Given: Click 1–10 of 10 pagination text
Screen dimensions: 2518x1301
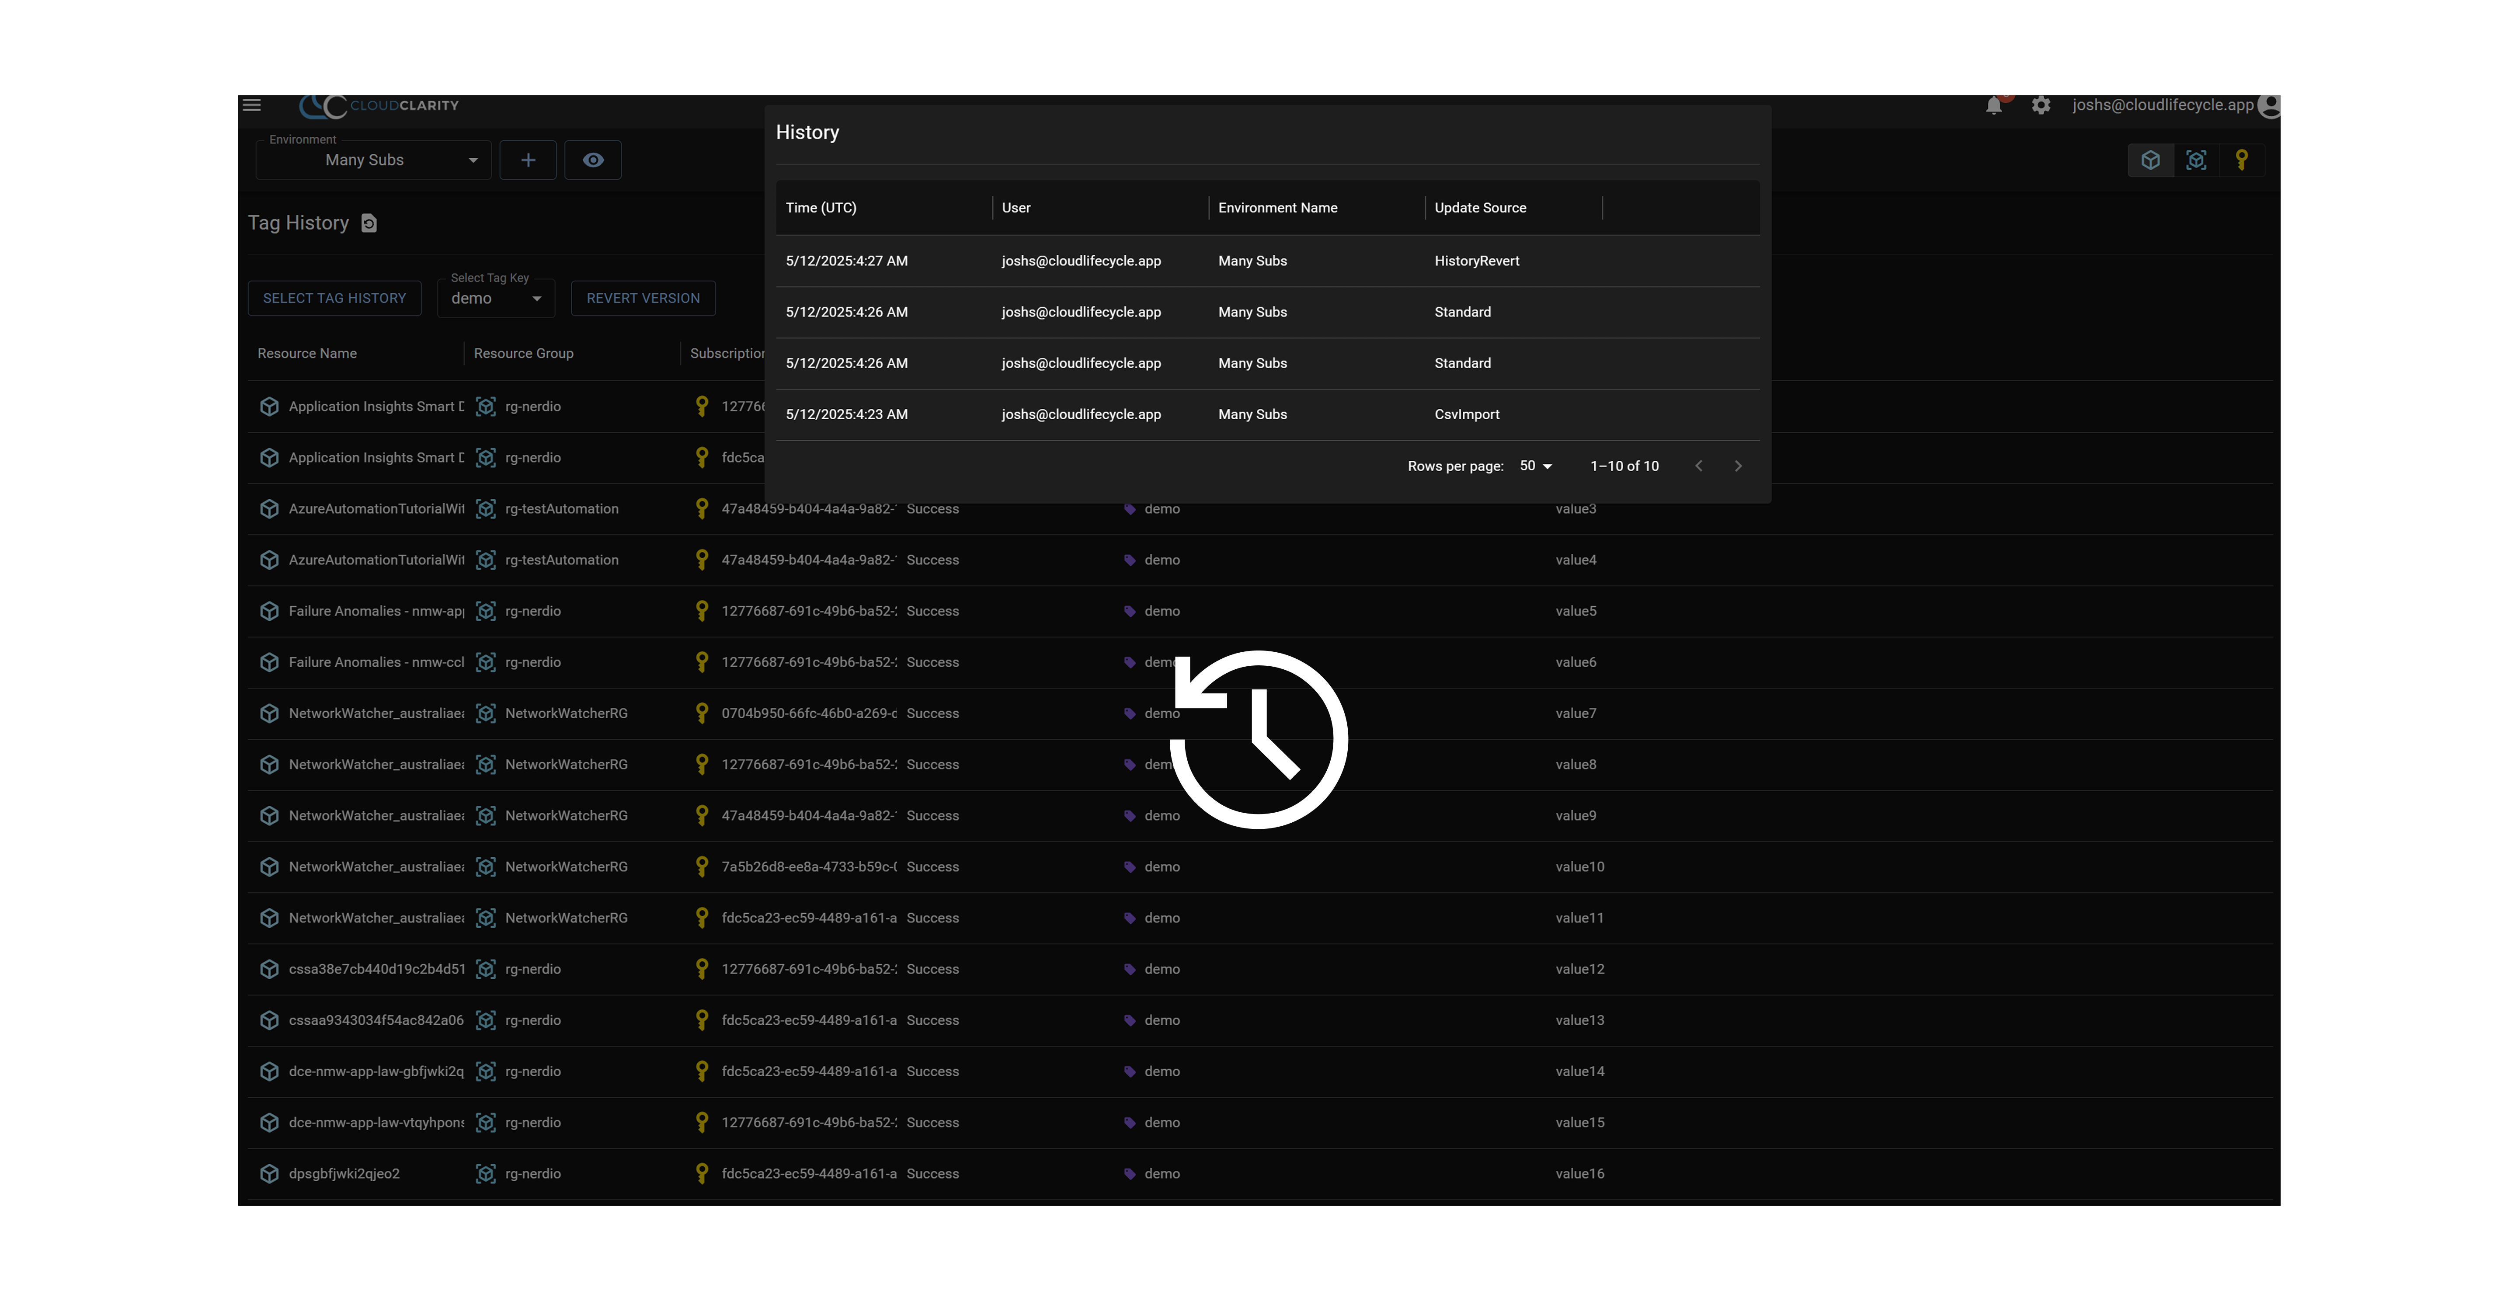Looking at the screenshot, I should 1624,466.
